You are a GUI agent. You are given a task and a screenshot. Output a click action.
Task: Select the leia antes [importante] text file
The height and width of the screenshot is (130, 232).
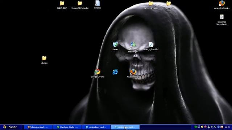click(222, 19)
